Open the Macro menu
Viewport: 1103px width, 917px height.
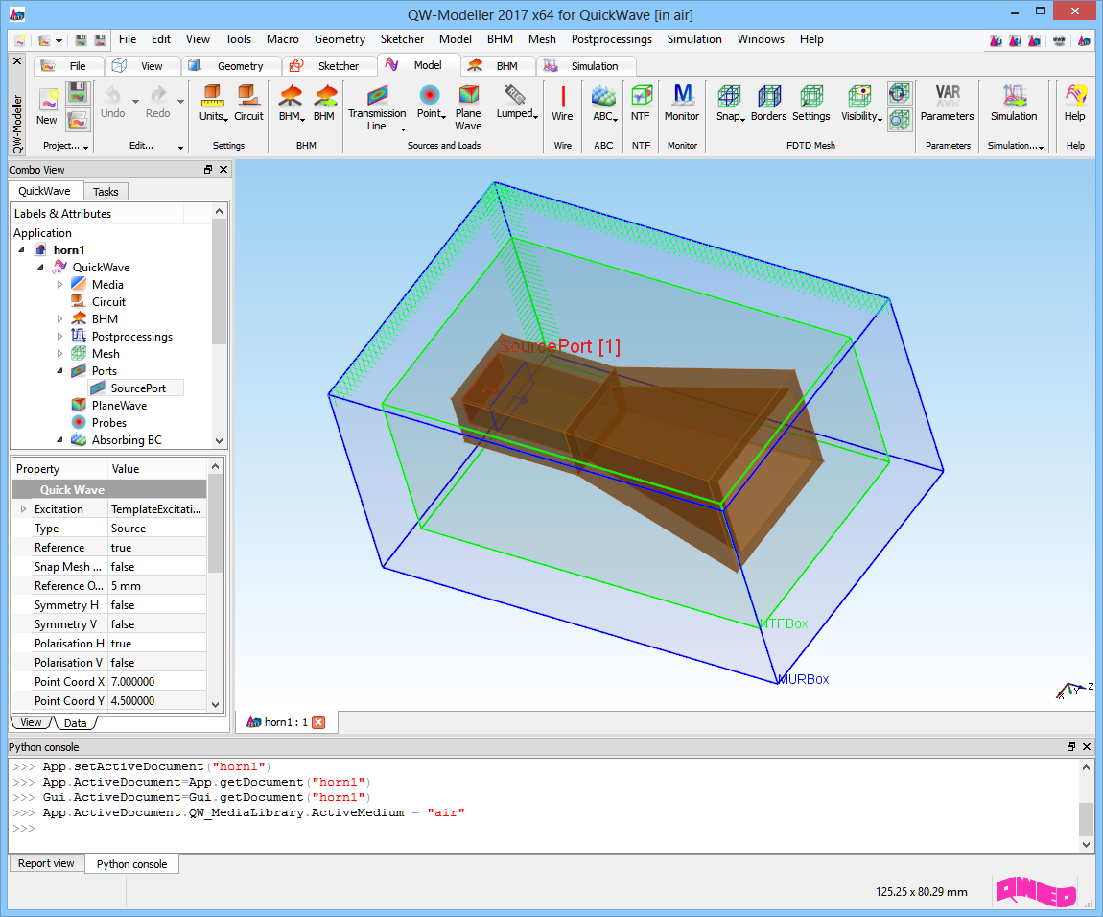pos(283,39)
